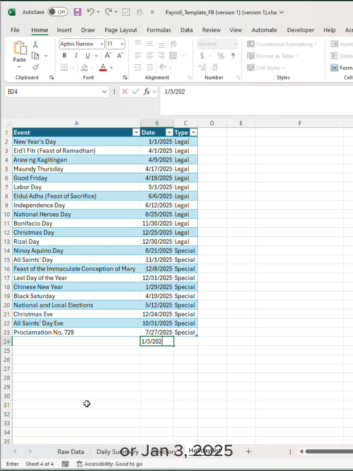The width and height of the screenshot is (353, 471).
Task: Click accounting dollar format
Action: (202, 56)
